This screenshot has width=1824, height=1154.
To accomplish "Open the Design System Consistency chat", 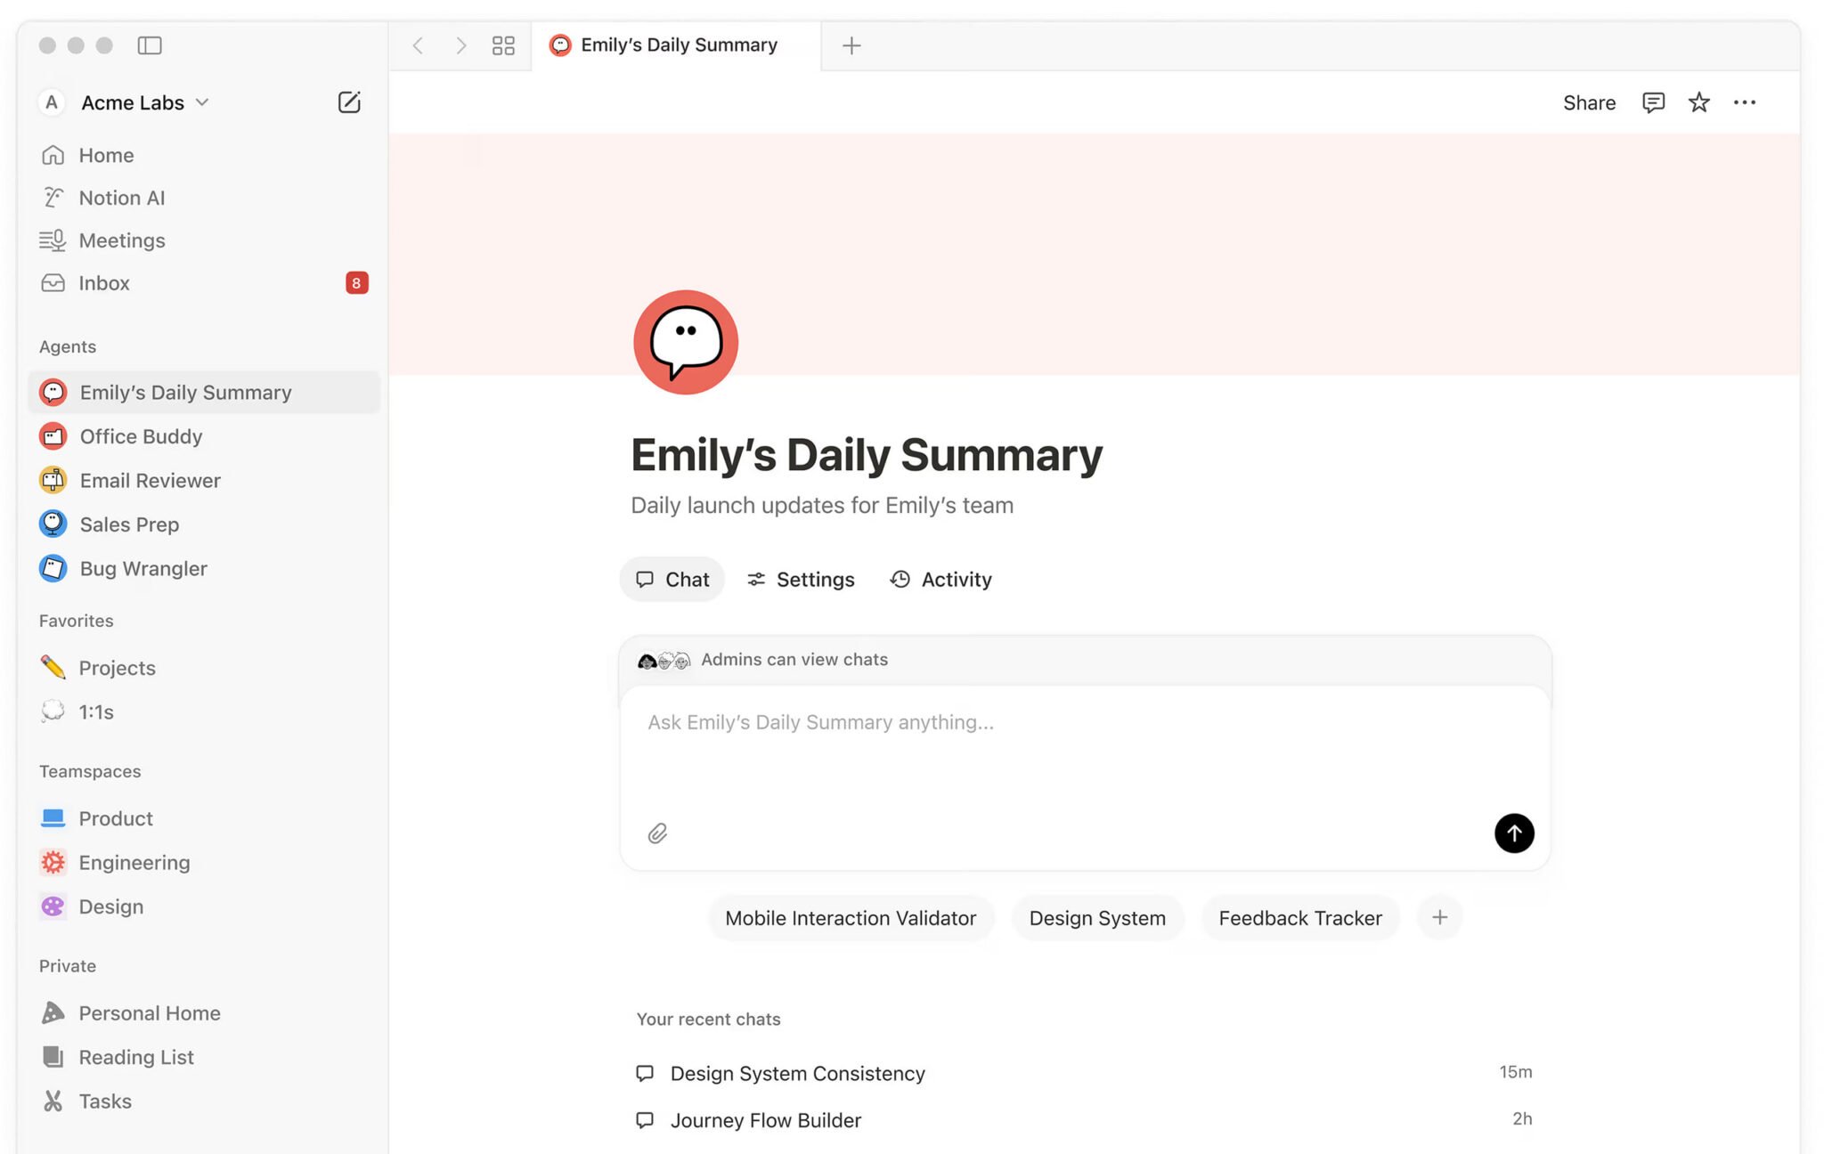I will [797, 1073].
